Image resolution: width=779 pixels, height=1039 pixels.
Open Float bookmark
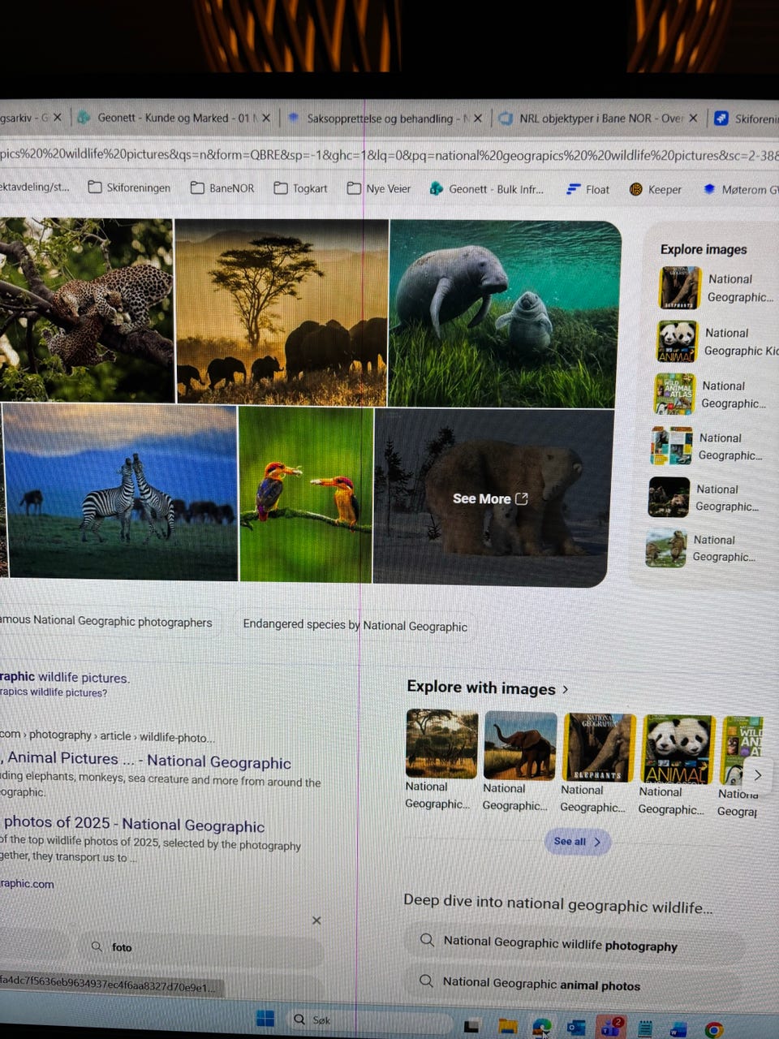coord(587,189)
